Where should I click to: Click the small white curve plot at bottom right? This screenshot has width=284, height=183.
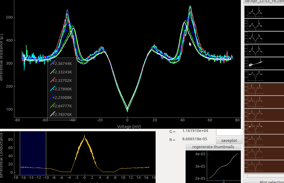[x=213, y=167]
